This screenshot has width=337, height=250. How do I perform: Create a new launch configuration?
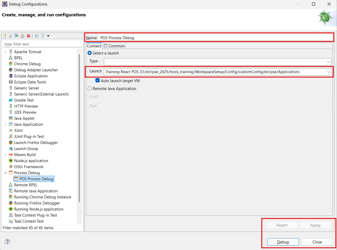4,36
